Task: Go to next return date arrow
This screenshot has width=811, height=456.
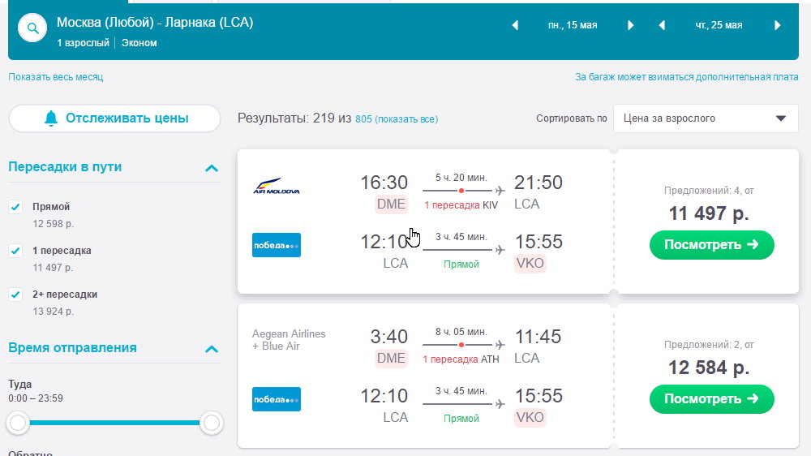Action: [x=777, y=25]
